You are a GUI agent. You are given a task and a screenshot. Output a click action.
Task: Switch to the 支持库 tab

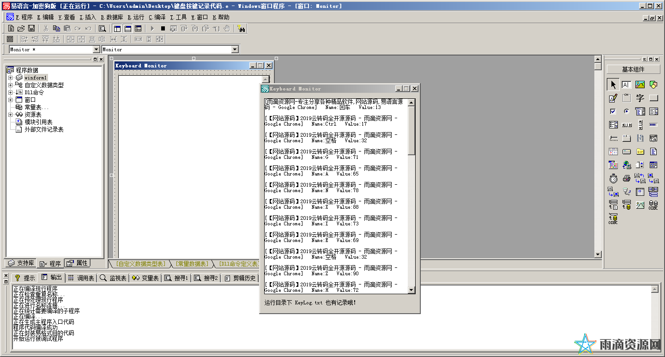[21, 263]
